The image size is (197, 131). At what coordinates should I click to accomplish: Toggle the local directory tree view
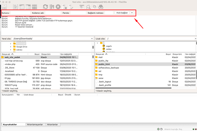click(22, 7)
